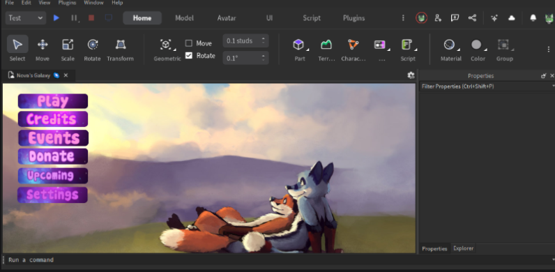
Task: Expand the Script dropdown arrow
Action: [x=415, y=50]
